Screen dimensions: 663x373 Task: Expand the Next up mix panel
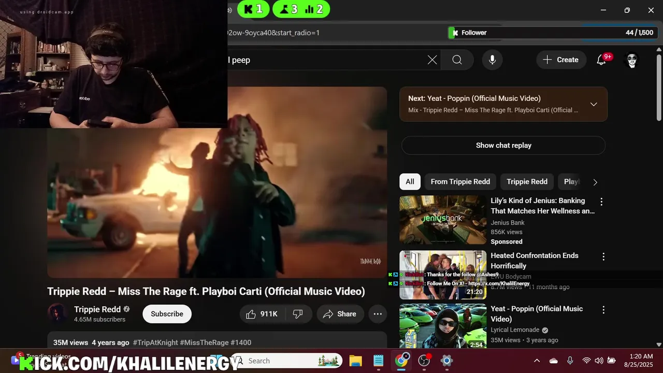coord(594,104)
